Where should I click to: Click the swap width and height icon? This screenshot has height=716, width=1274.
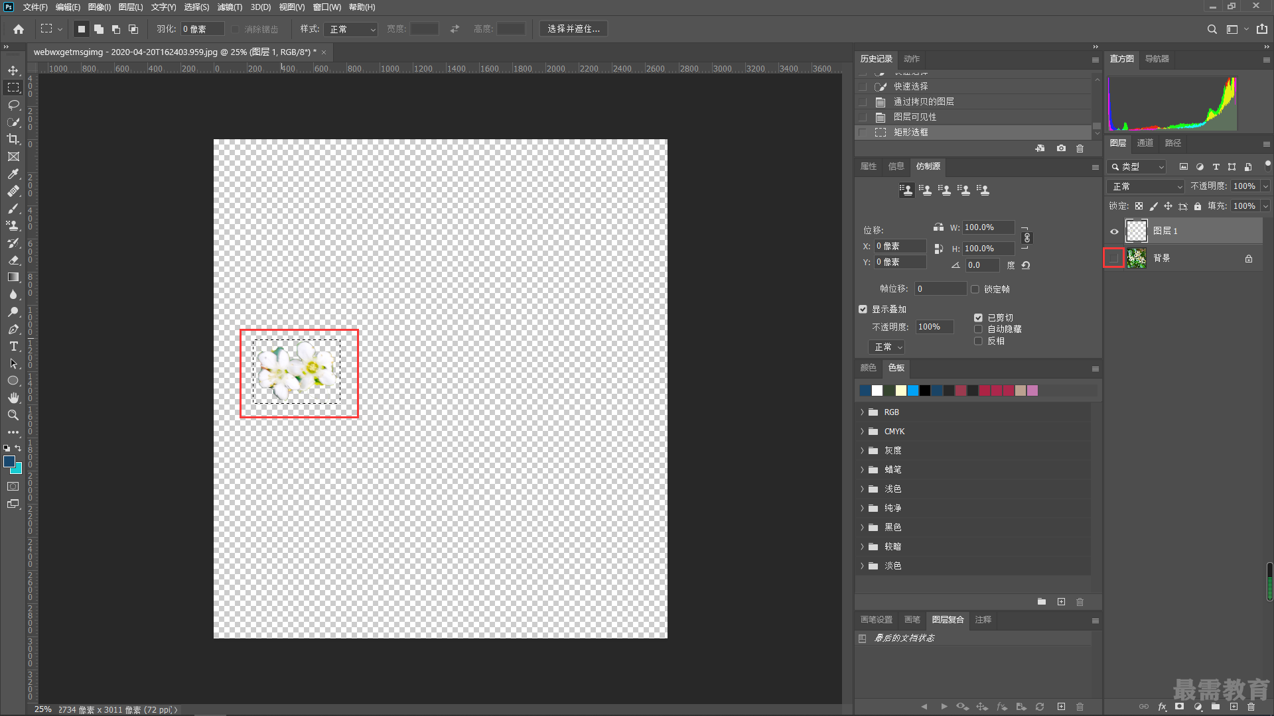pyautogui.click(x=455, y=29)
